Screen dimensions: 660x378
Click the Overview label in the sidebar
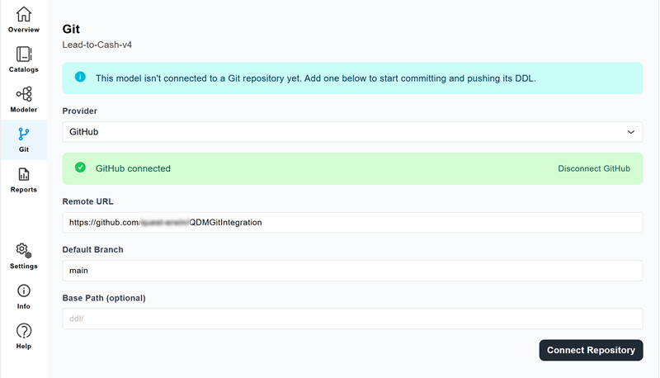pos(24,30)
